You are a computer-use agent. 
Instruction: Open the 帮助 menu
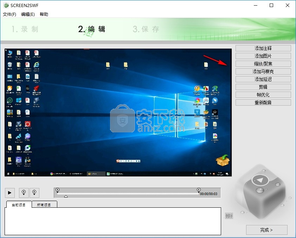(44, 14)
